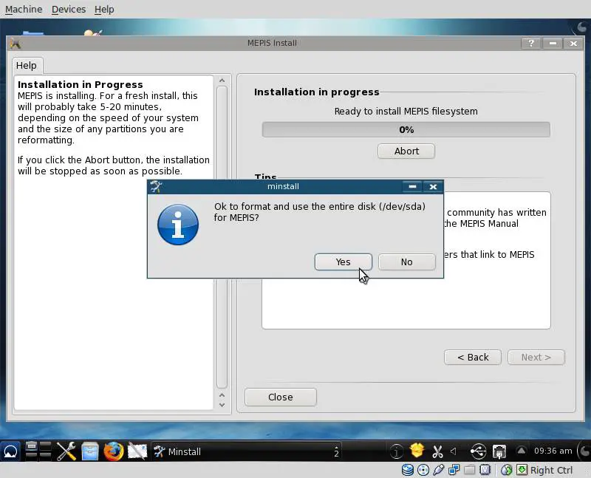Image resolution: width=591 pixels, height=478 pixels.
Task: Click the 'Right Ctrl' host key label
Action: pyautogui.click(x=551, y=470)
